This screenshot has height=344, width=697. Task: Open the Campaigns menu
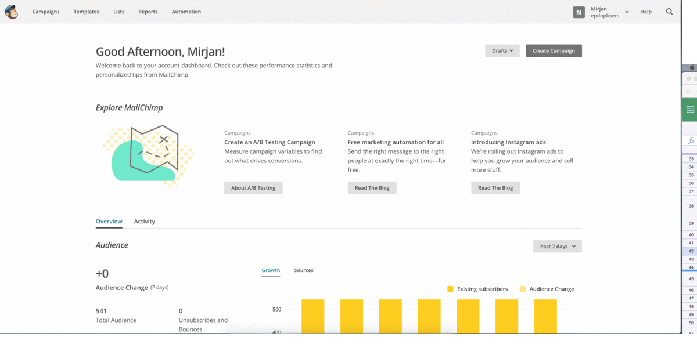tap(46, 12)
